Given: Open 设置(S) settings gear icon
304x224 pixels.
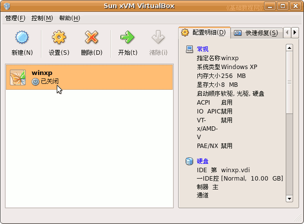Looking at the screenshot, I should pos(59,37).
